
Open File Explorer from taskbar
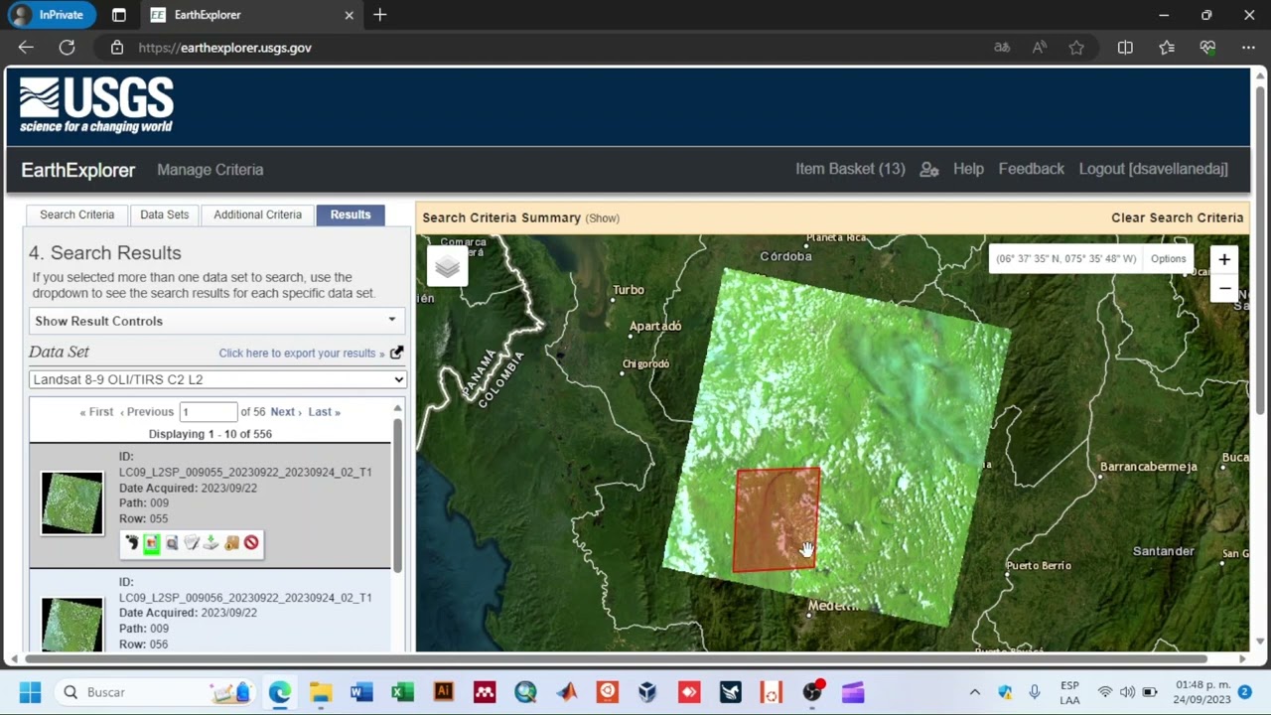click(321, 692)
